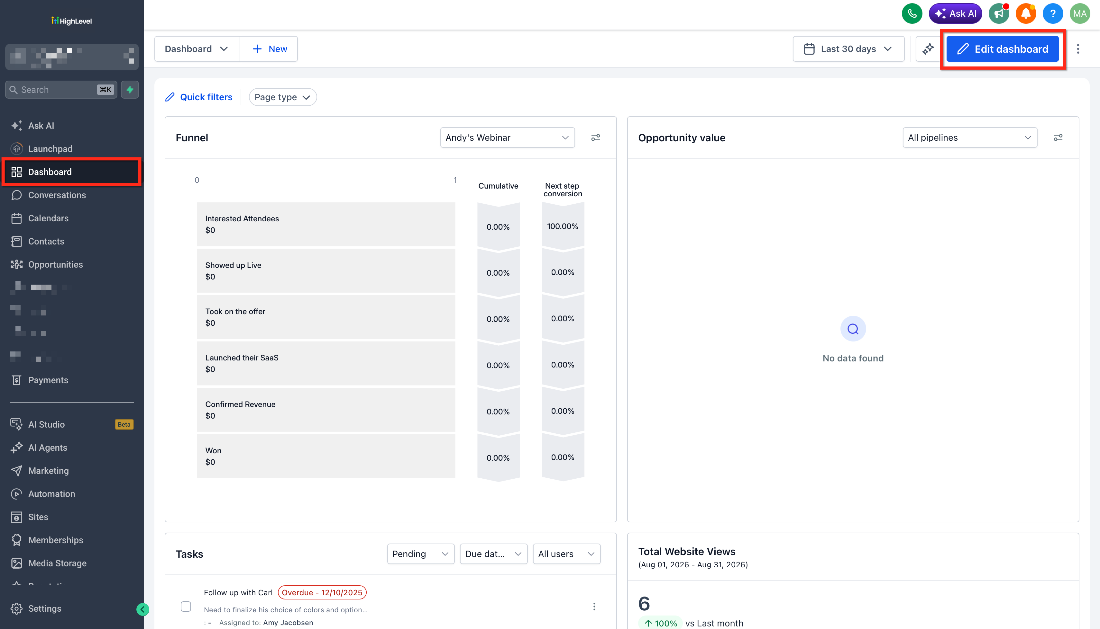Image resolution: width=1100 pixels, height=629 pixels.
Task: Click assignee name Amy Jacobsen
Action: (x=288, y=623)
